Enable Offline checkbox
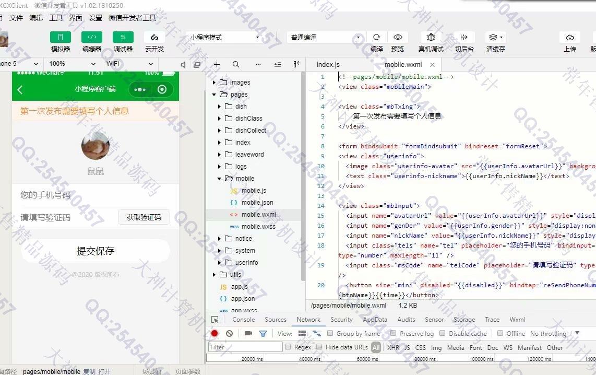Image resolution: width=596 pixels, height=375 pixels. click(500, 333)
